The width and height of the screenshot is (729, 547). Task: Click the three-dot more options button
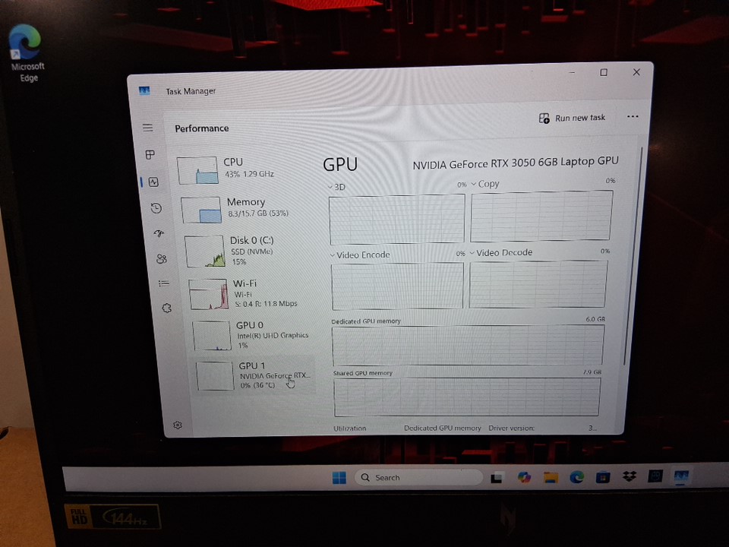[633, 117]
